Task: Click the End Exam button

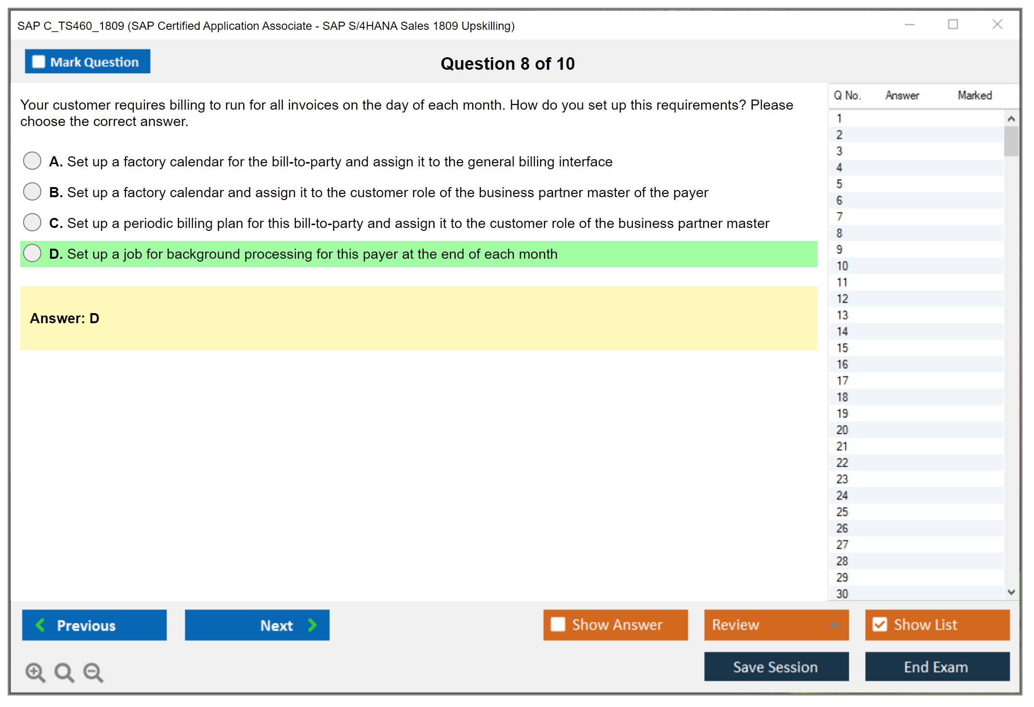Action: pyautogui.click(x=936, y=667)
